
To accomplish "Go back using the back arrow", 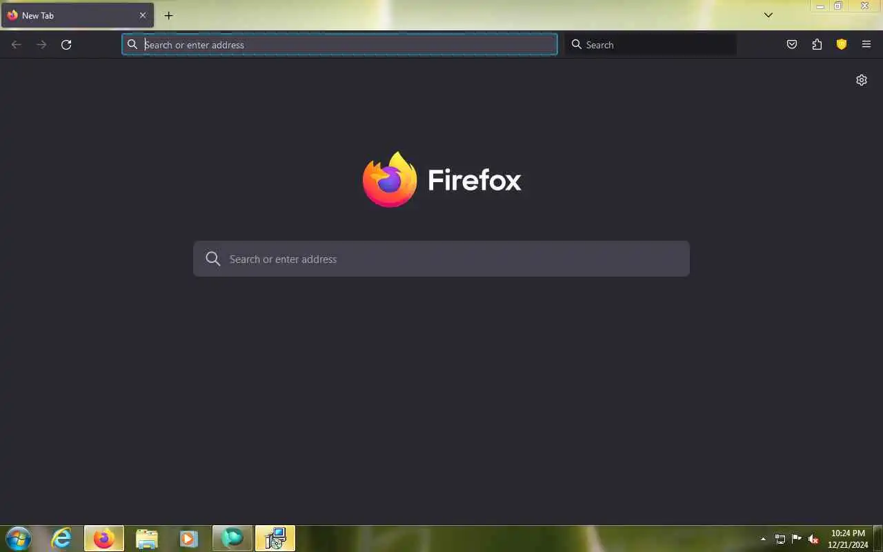I will (x=17, y=45).
